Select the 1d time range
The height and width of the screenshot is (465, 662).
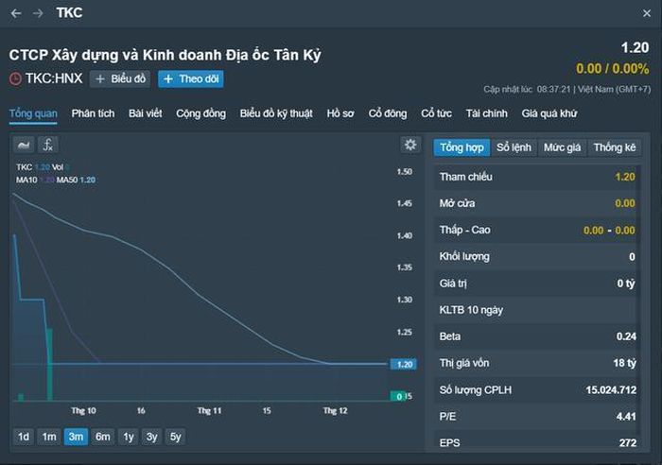(x=24, y=437)
